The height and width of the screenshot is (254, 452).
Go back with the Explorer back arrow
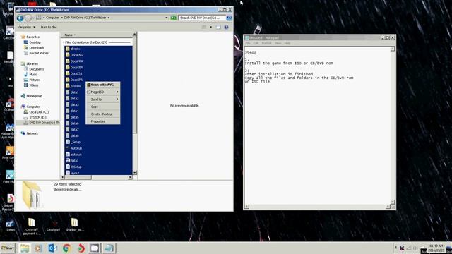20,18
